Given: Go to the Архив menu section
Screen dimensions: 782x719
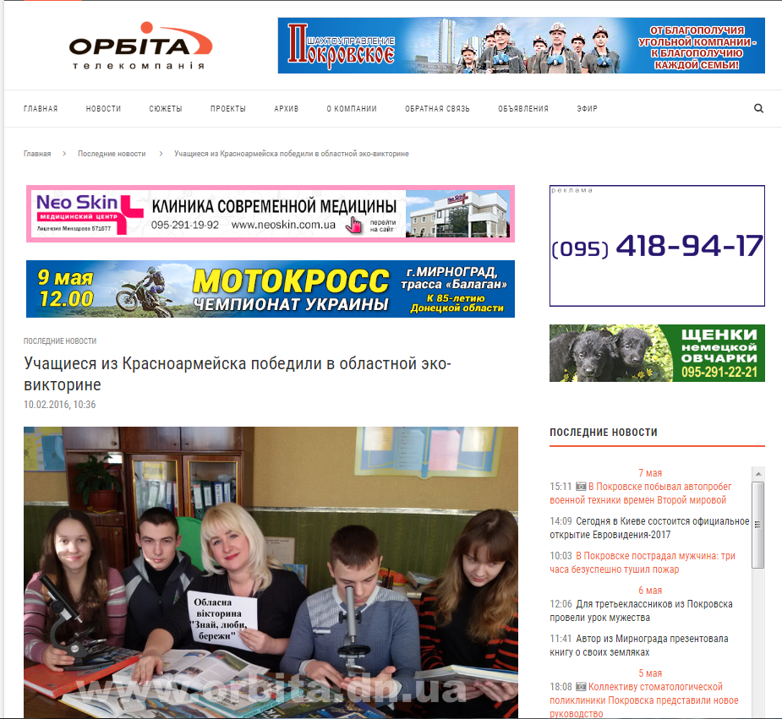Looking at the screenshot, I should (287, 109).
